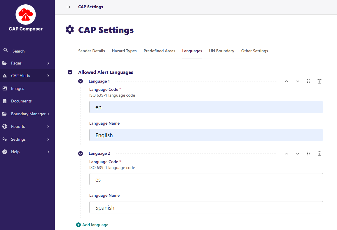Click the Language Name field containing Spanish

point(206,207)
